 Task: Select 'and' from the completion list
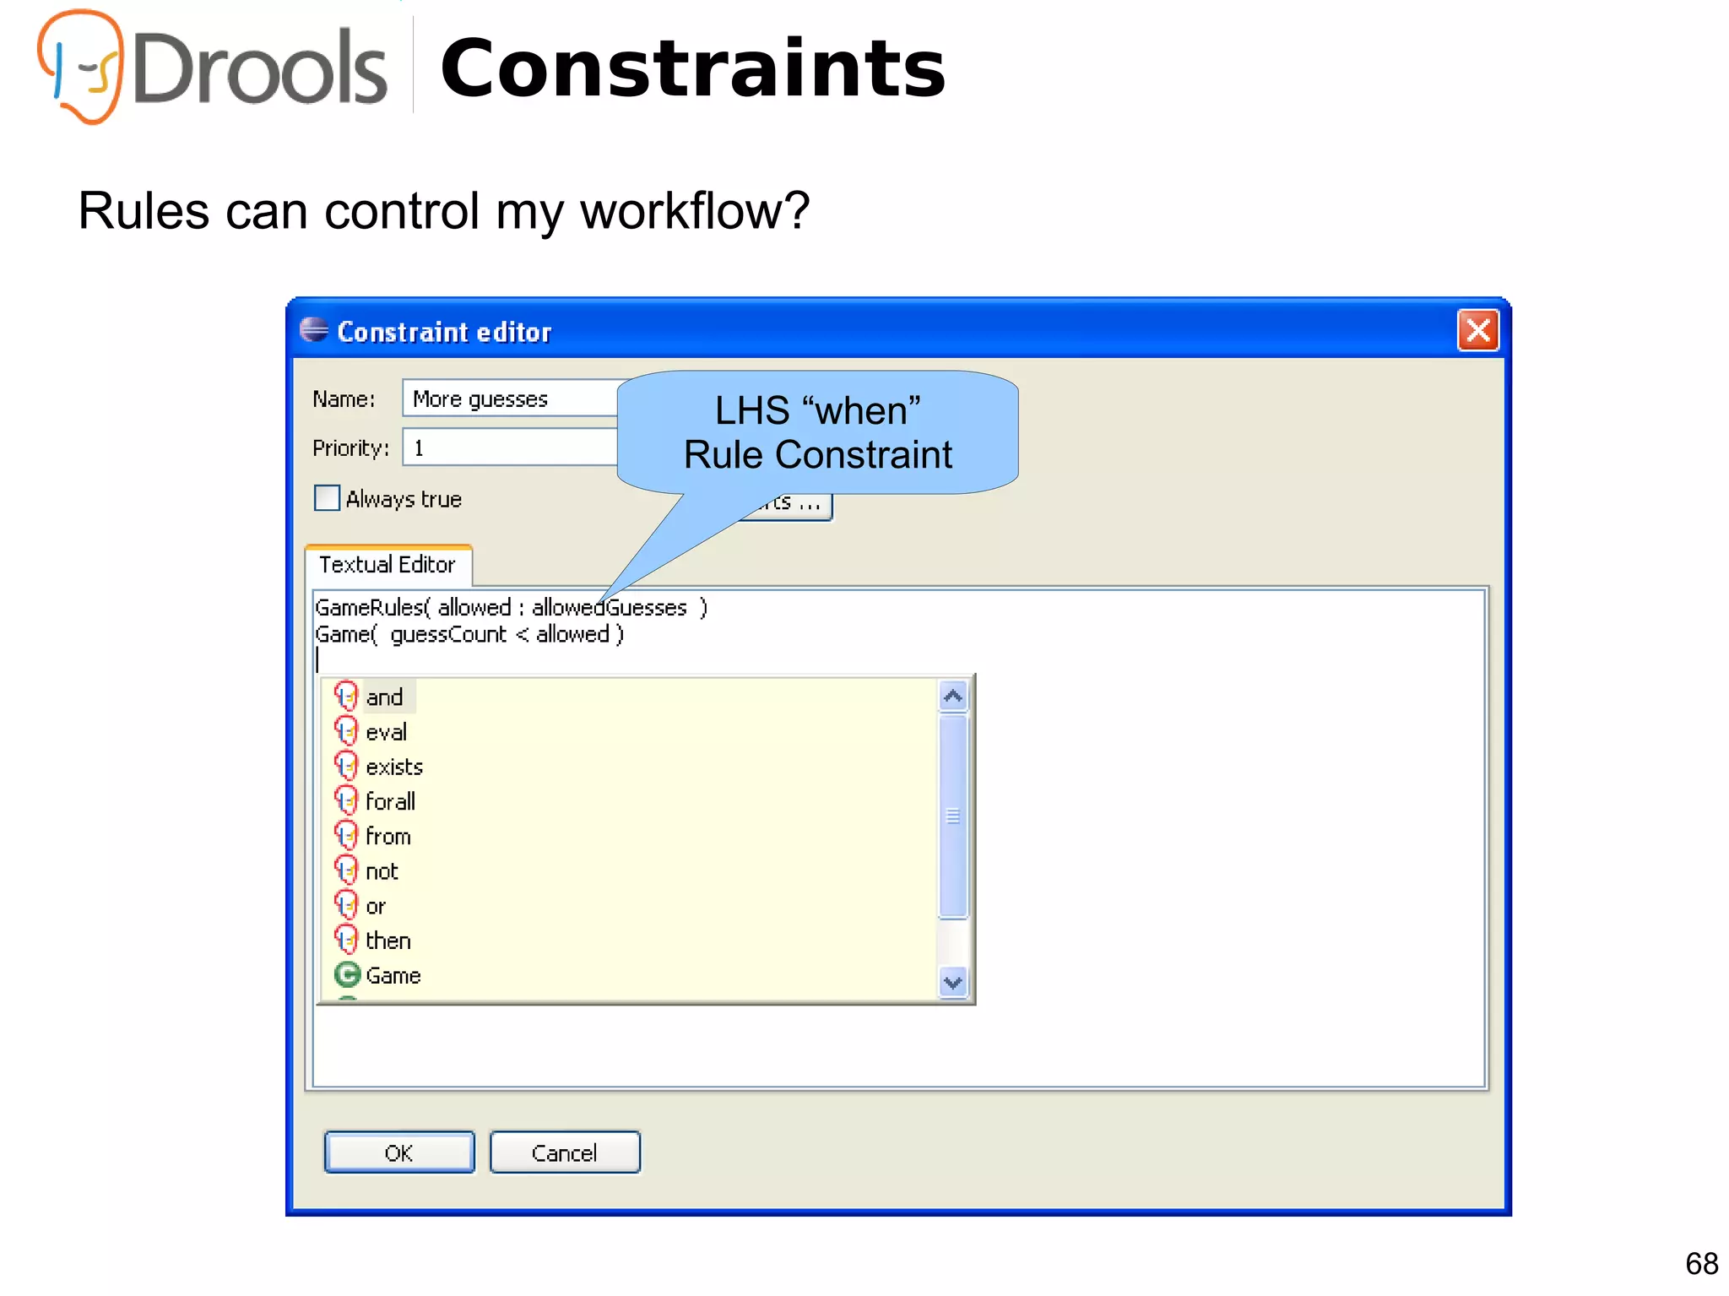pyautogui.click(x=384, y=697)
